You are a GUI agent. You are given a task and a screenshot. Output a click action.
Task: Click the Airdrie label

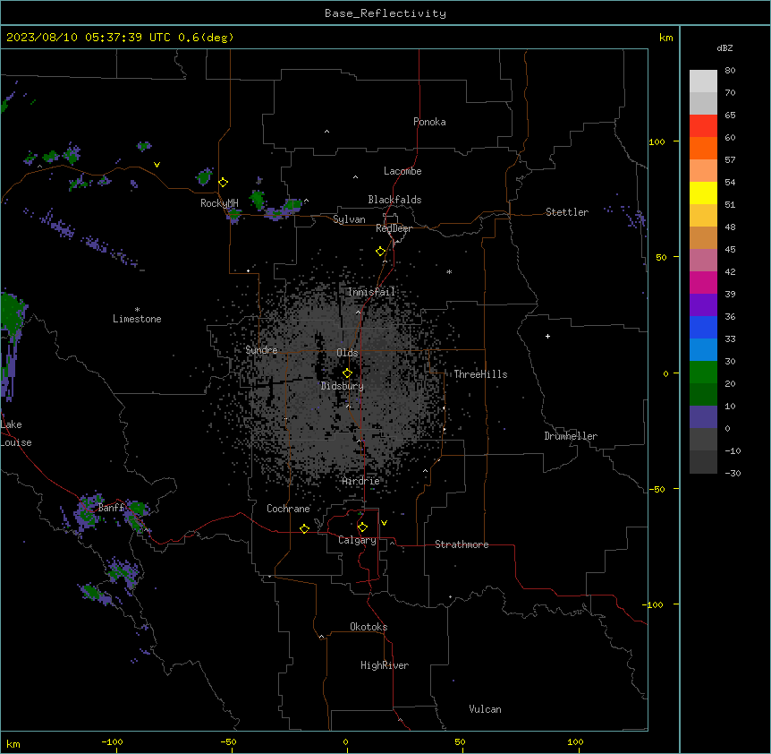[x=361, y=481]
